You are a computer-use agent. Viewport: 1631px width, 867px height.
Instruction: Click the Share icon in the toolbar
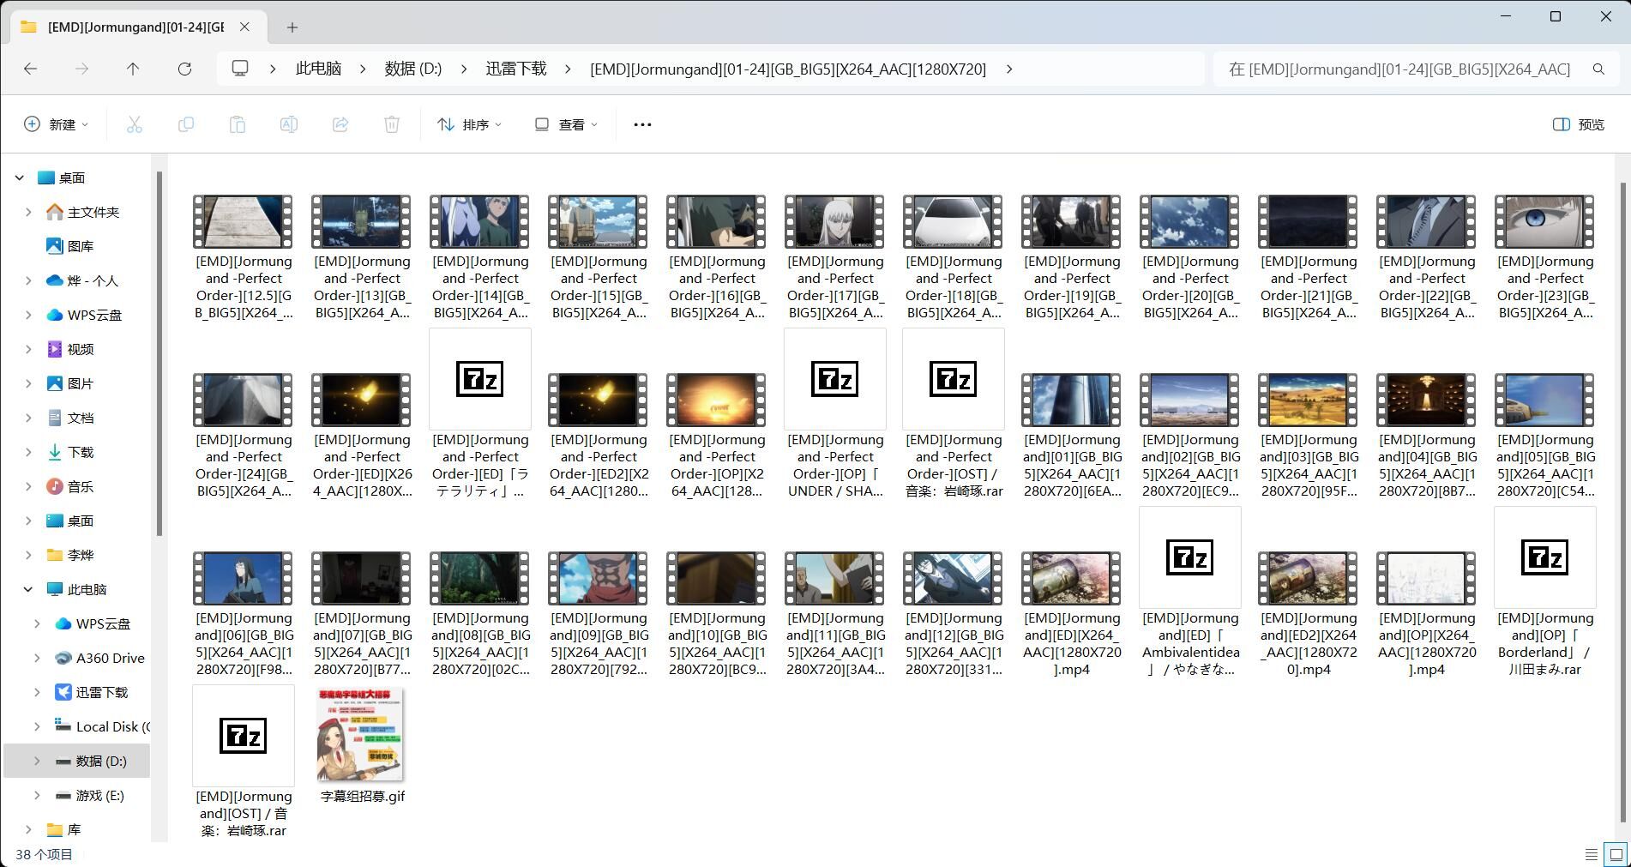pos(340,124)
